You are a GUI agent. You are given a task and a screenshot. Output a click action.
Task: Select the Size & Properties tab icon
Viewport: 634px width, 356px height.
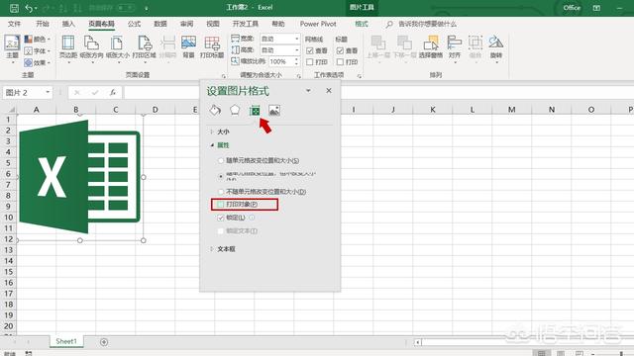point(255,110)
